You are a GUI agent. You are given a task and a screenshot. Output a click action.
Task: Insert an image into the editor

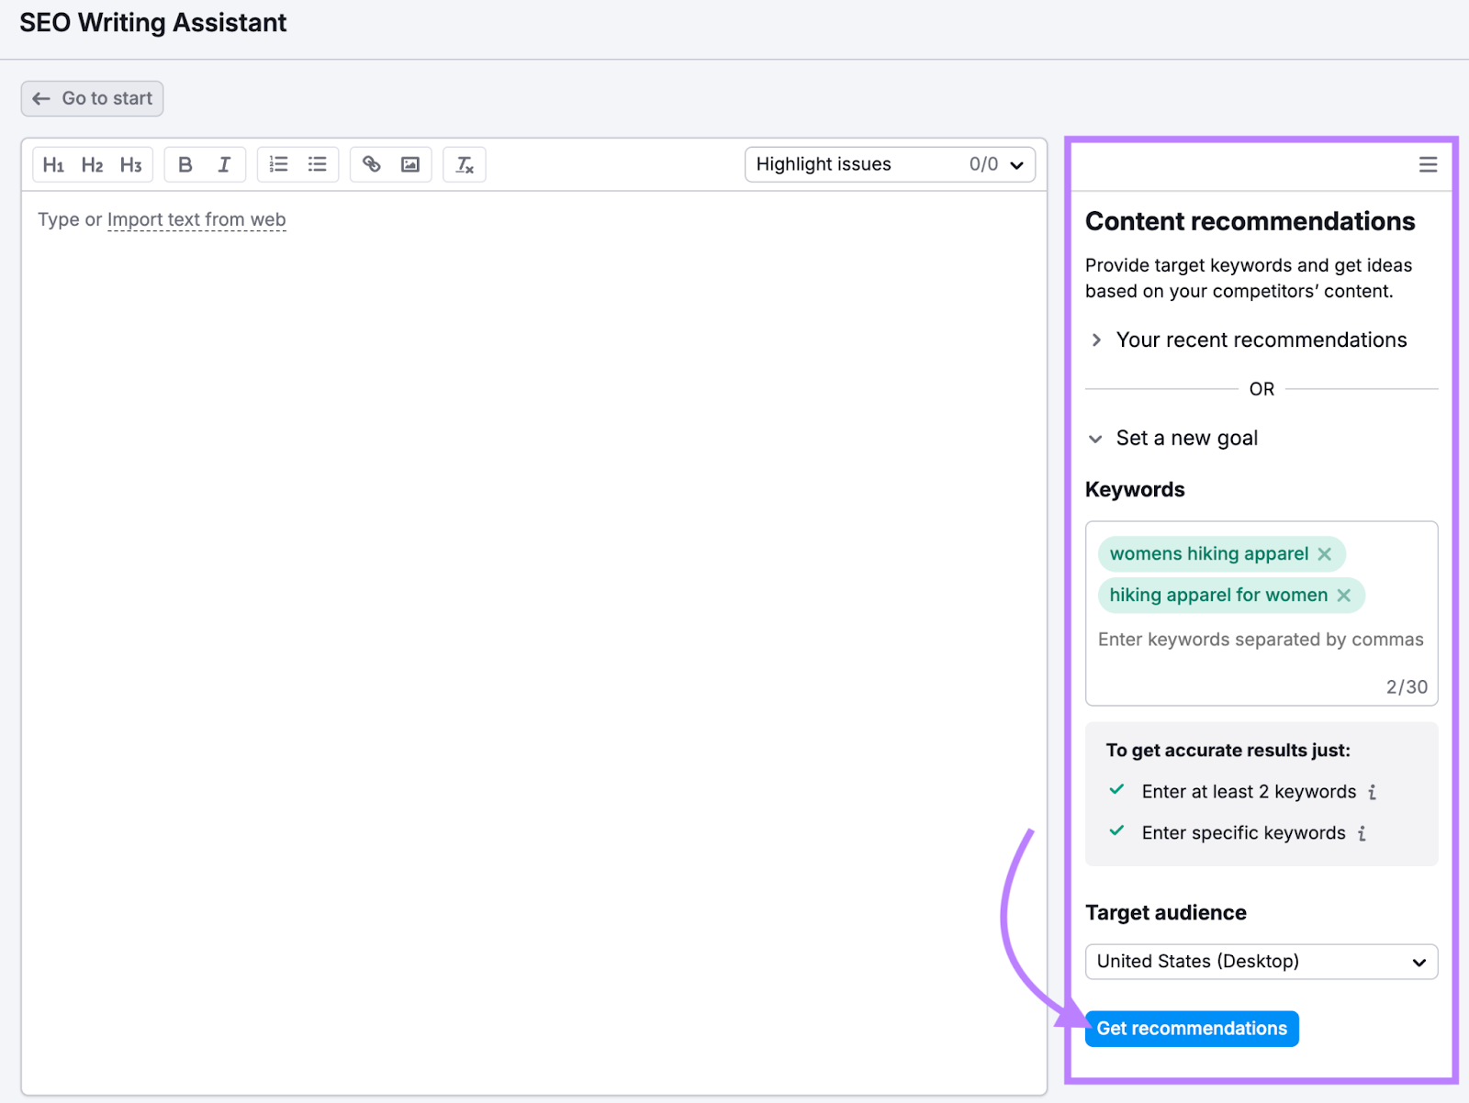click(x=409, y=164)
